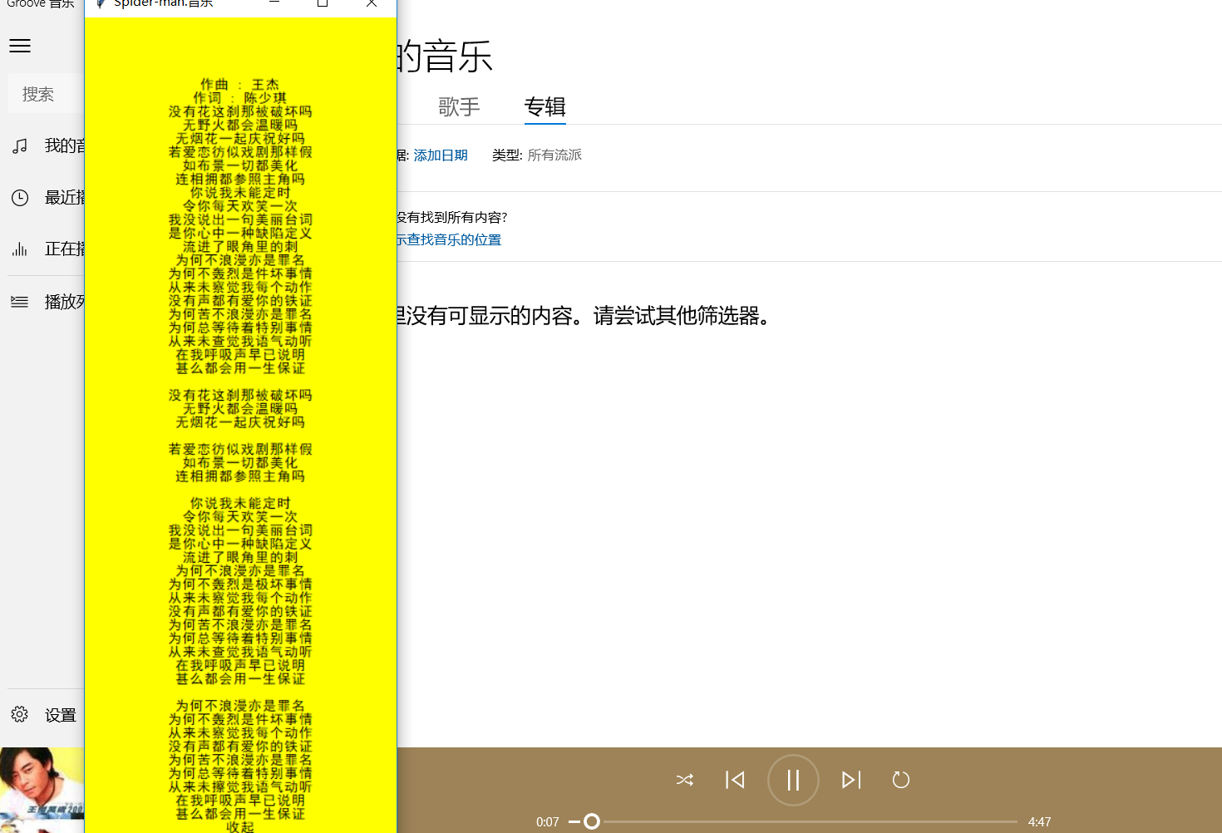Click the search box in Groove sidebar

pyautogui.click(x=47, y=93)
